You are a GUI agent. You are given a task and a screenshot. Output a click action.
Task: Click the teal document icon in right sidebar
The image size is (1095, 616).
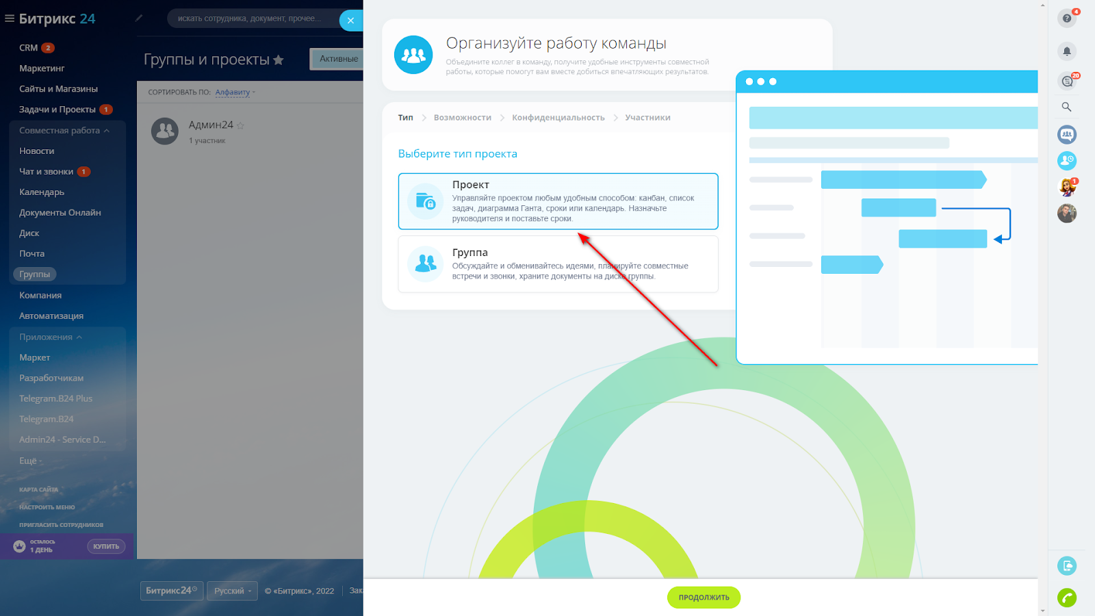point(1067,566)
